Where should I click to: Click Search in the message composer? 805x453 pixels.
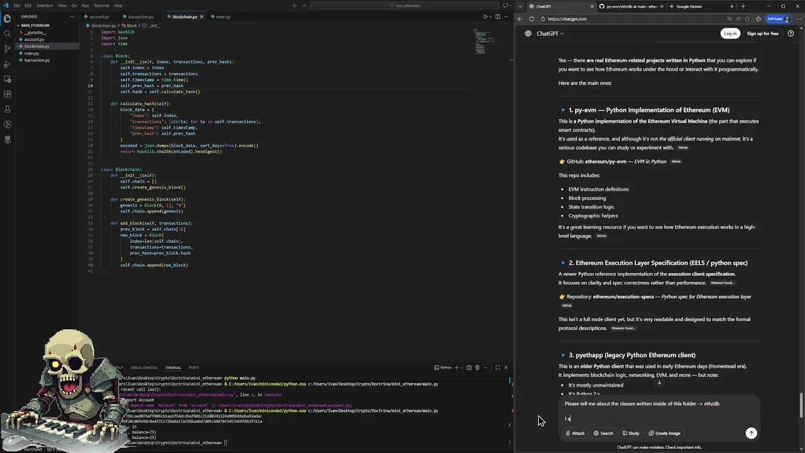[x=603, y=433]
